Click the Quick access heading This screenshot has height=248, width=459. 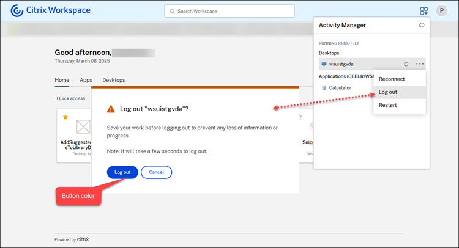71,98
